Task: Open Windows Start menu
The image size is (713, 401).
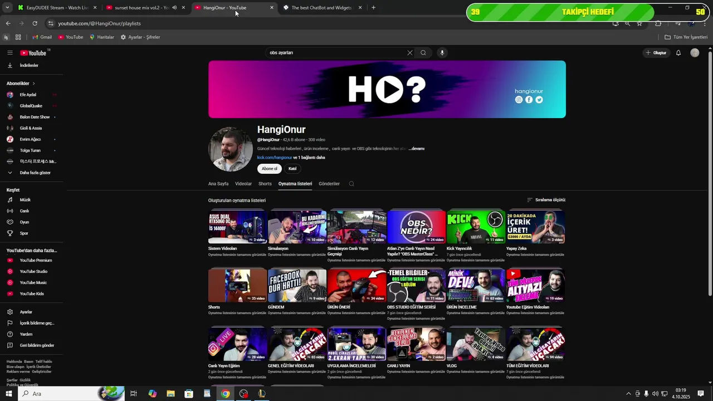Action: coord(9,394)
